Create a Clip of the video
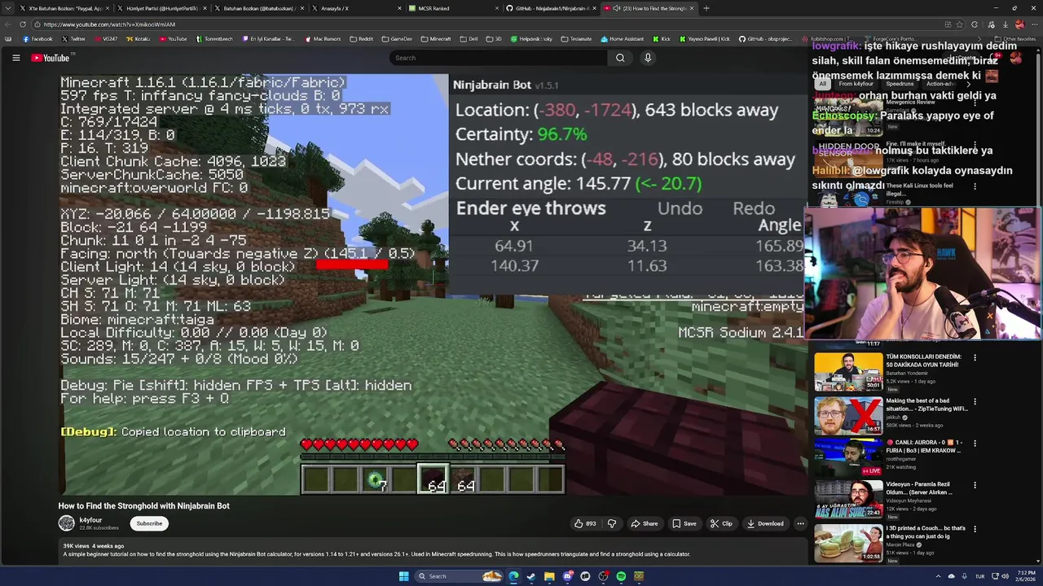 pyautogui.click(x=721, y=523)
